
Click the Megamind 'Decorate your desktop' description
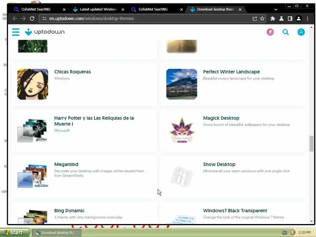pos(99,173)
